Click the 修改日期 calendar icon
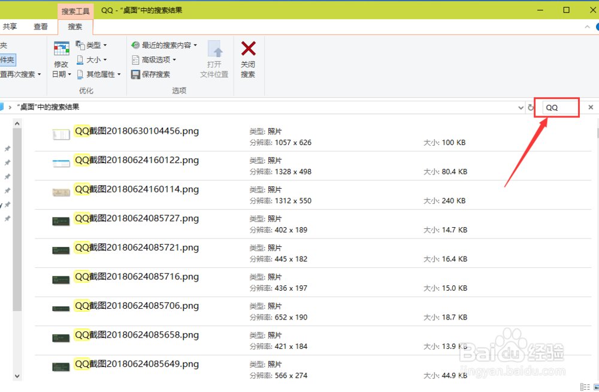Screen dimensions: 599x392 coord(61,49)
